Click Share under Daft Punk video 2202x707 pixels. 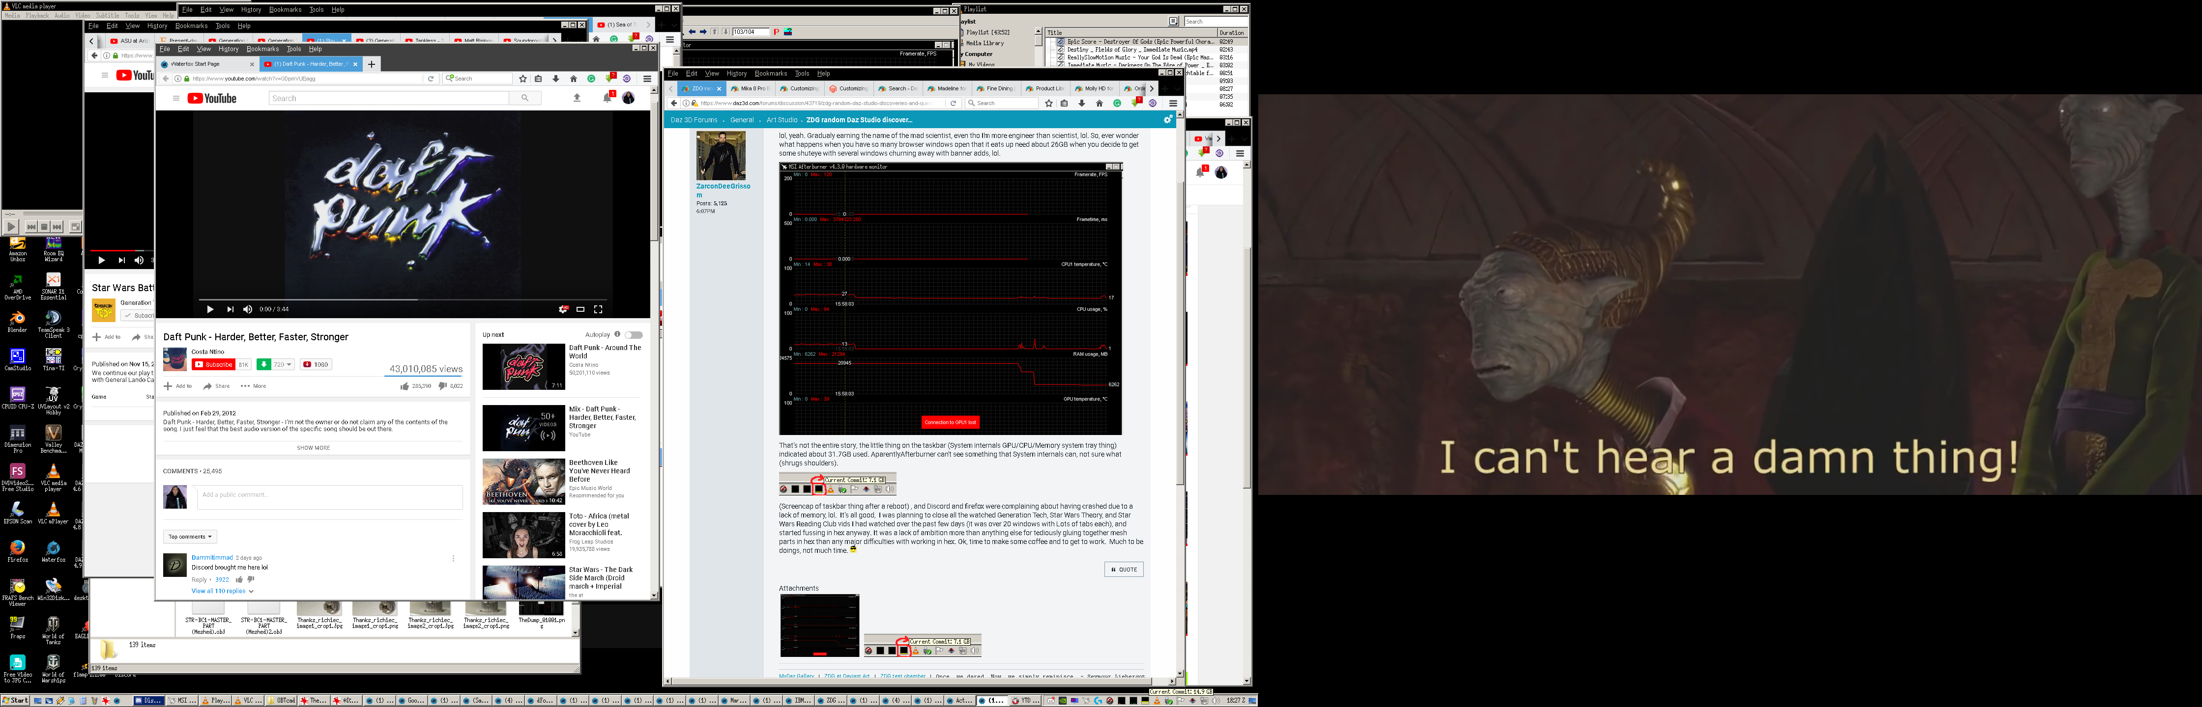216,386
